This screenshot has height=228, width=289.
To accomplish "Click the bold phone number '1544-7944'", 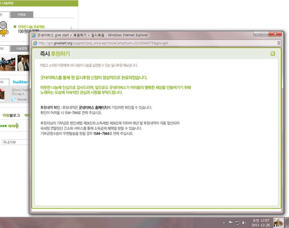I will click(x=101, y=134).
